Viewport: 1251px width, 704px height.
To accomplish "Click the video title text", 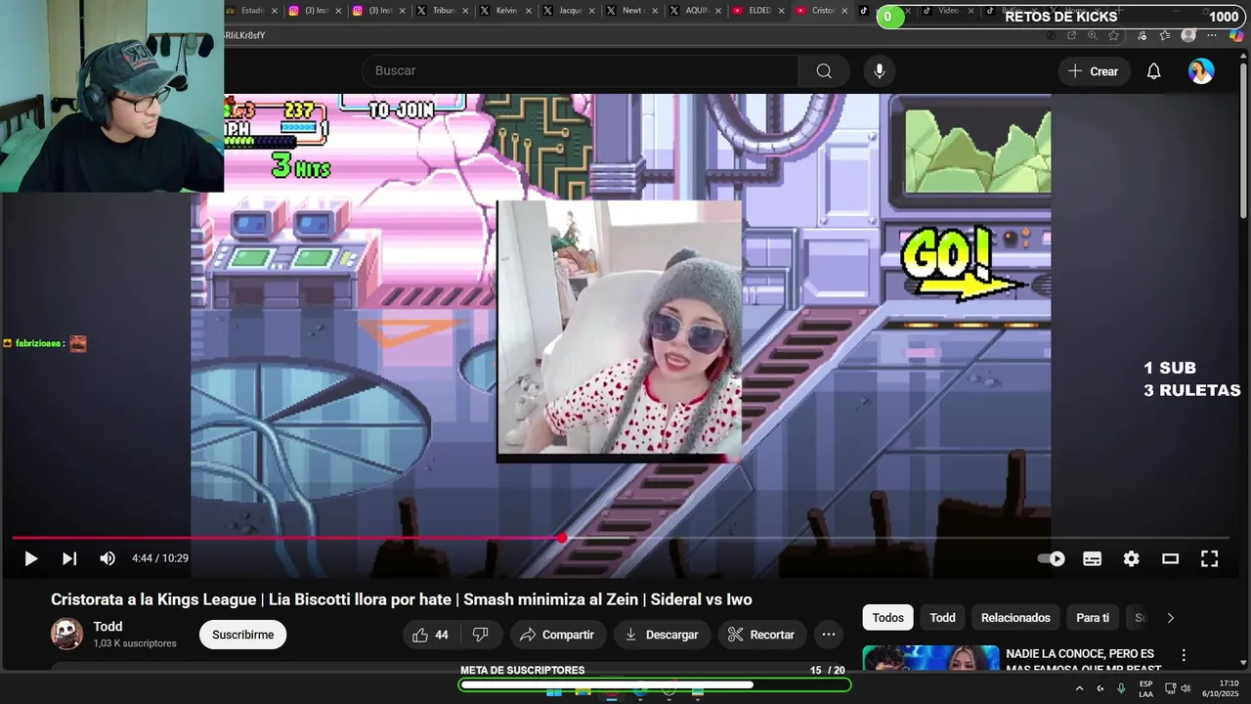I will [402, 599].
